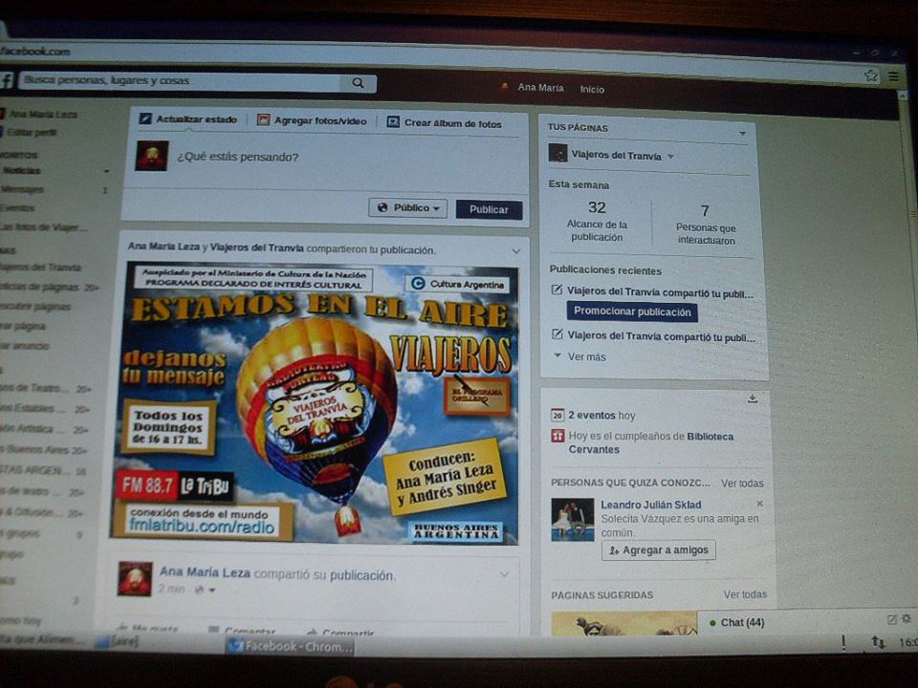Click Ana María in top bar

[540, 87]
